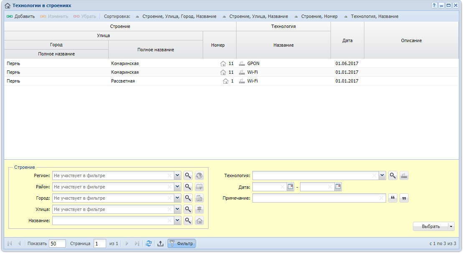Click the Добавить add button
Viewport: 463px width, 253px height.
tap(20, 17)
